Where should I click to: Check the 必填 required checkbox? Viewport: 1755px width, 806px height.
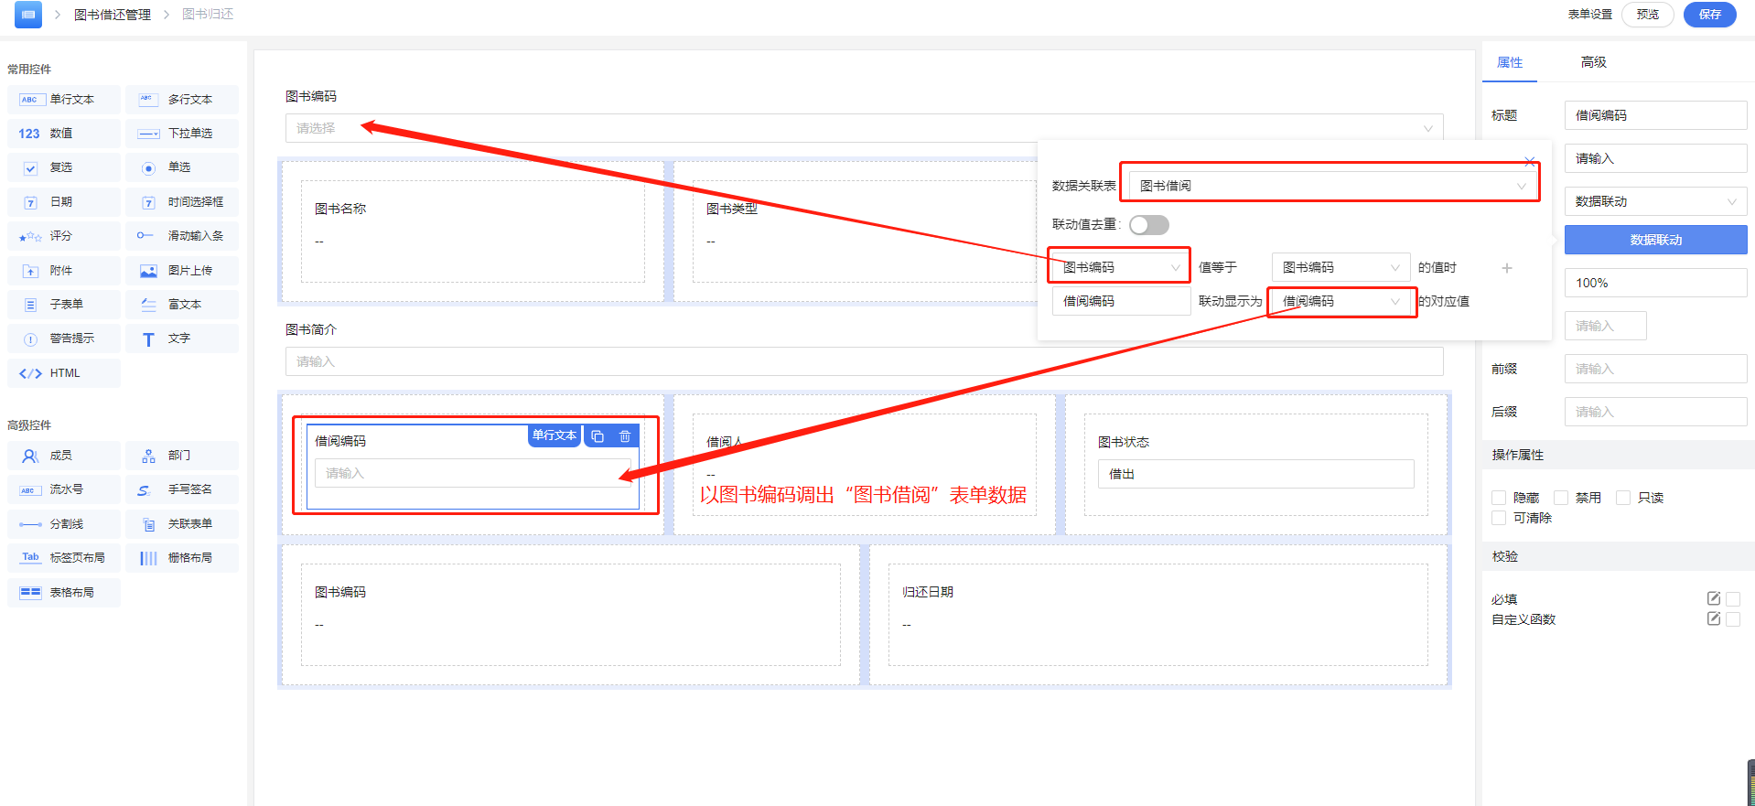[1733, 599]
